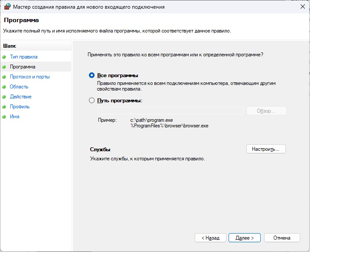Viewport: 347px width, 260px height.
Task: Click the green bullet beside Программа
Action: coord(4,67)
